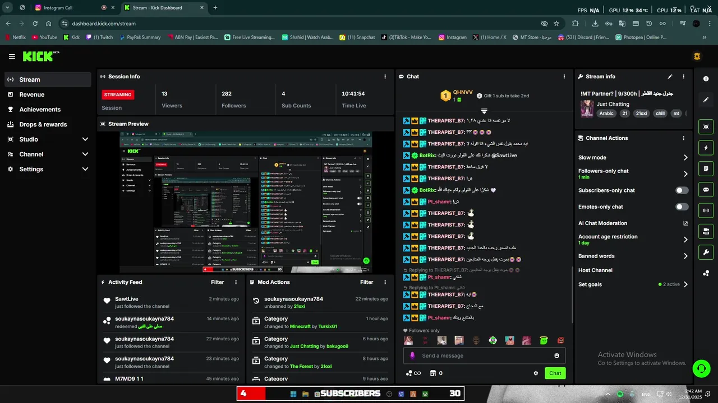Click the gold badge icon in the dashboard header

[697, 57]
